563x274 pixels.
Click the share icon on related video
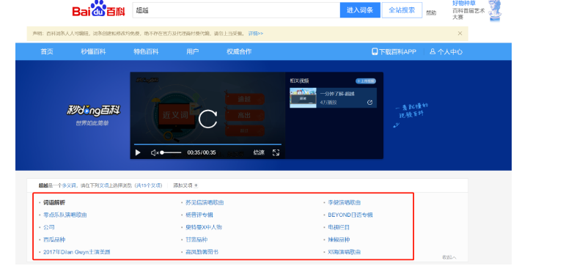coord(369,103)
